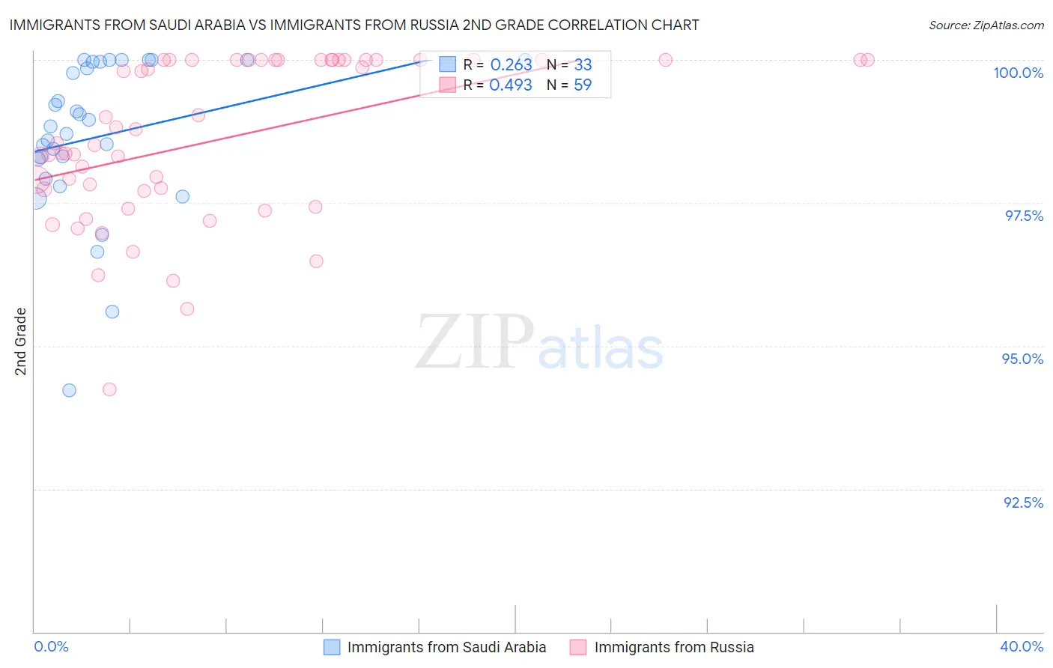The width and height of the screenshot is (1053, 668).
Task: Click the 2nd Grade y-axis title
Action: 21,341
